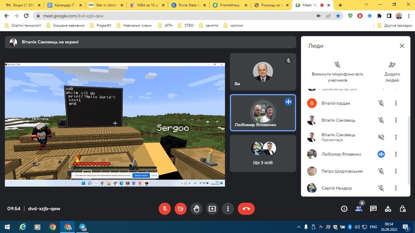Viewport: 415px width, 233px height.
Task: Open Другие закладки folder
Action: [395, 25]
